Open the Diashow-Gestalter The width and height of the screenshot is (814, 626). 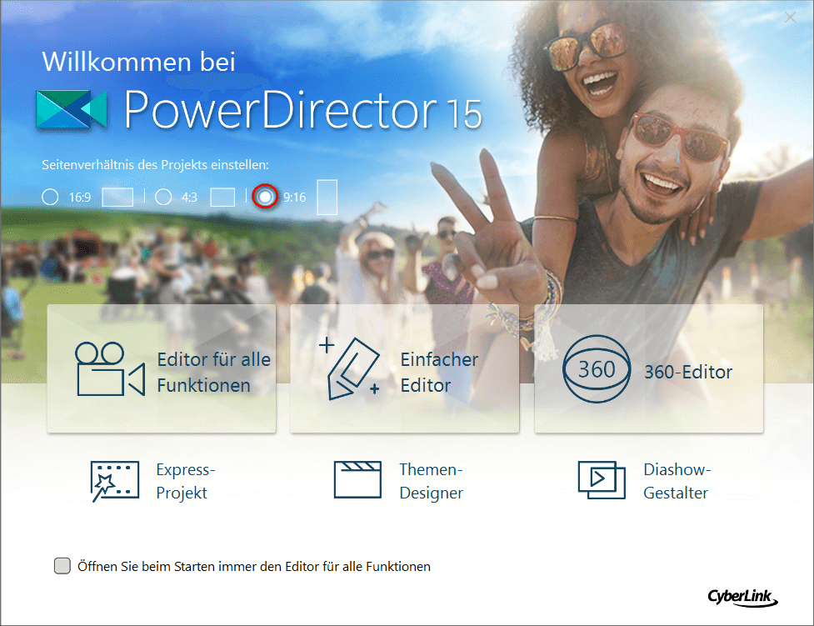(x=645, y=480)
